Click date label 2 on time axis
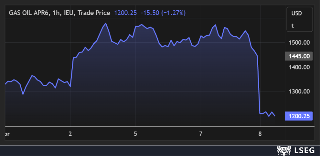 coord(70,134)
